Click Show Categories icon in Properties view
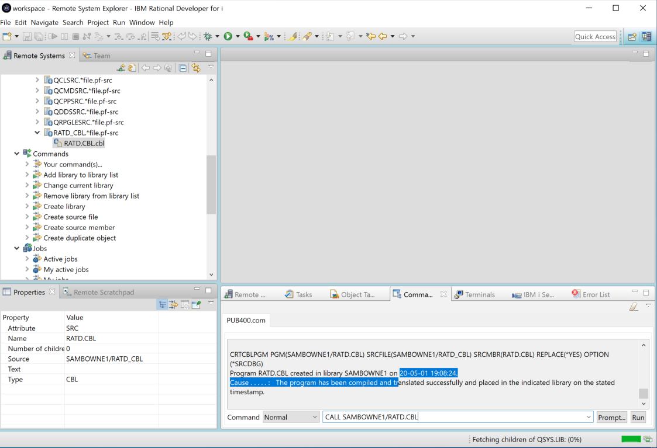657x448 pixels. pos(163,304)
